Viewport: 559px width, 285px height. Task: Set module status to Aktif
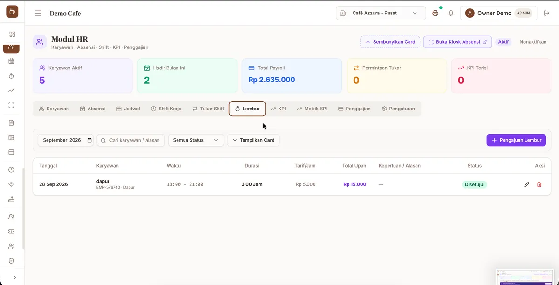tap(504, 42)
